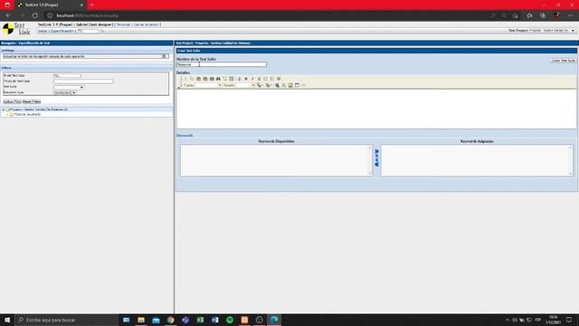Open the Personal link in header

[x=123, y=24]
